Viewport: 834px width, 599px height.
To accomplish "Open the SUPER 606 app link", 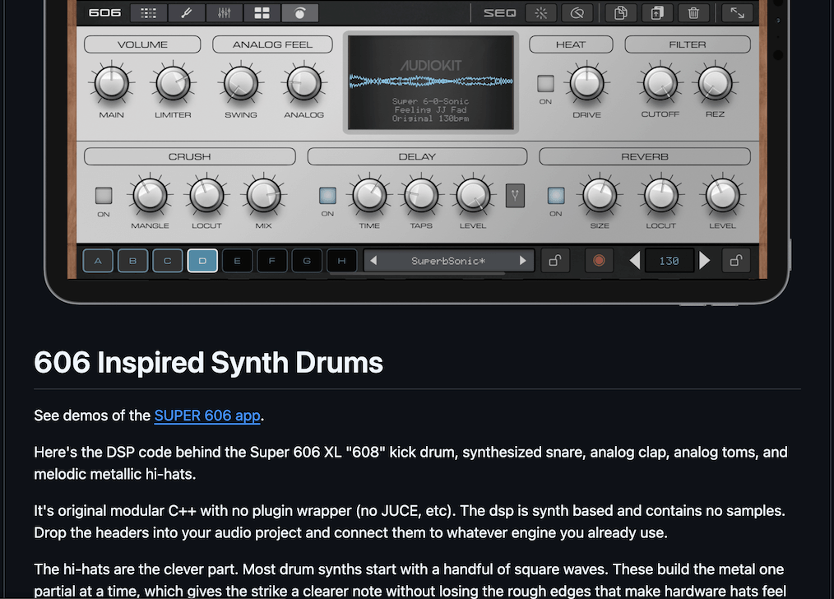I will (207, 416).
